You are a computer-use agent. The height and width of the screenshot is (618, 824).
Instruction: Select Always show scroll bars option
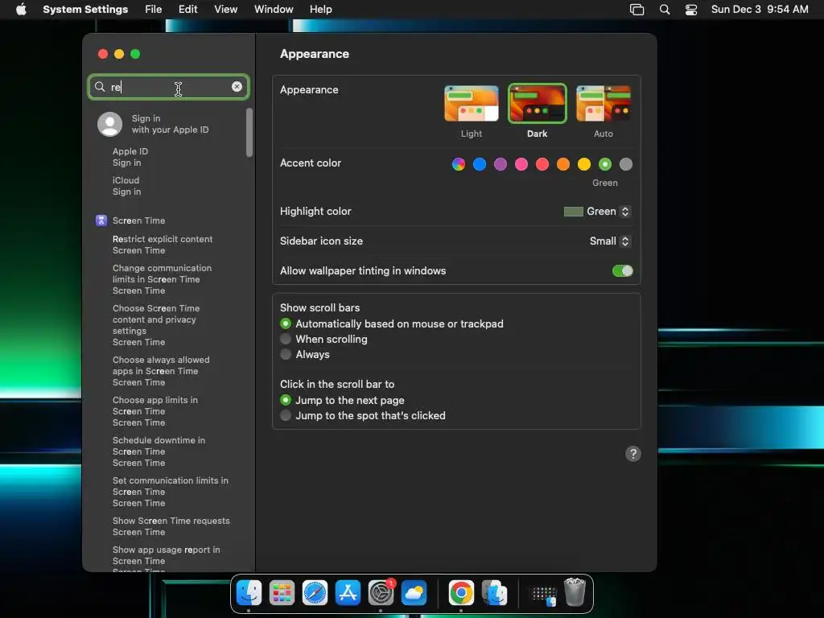[286, 354]
